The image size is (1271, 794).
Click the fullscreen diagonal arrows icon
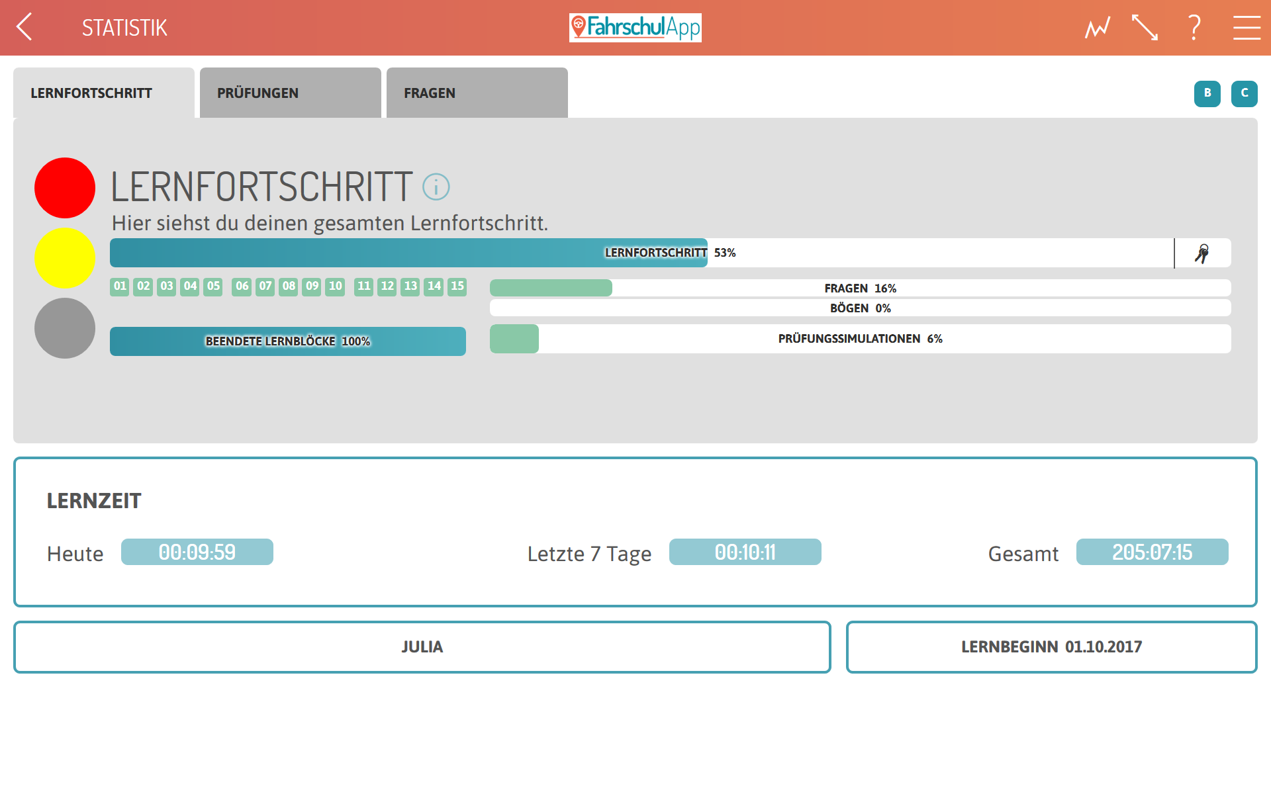[x=1145, y=28]
